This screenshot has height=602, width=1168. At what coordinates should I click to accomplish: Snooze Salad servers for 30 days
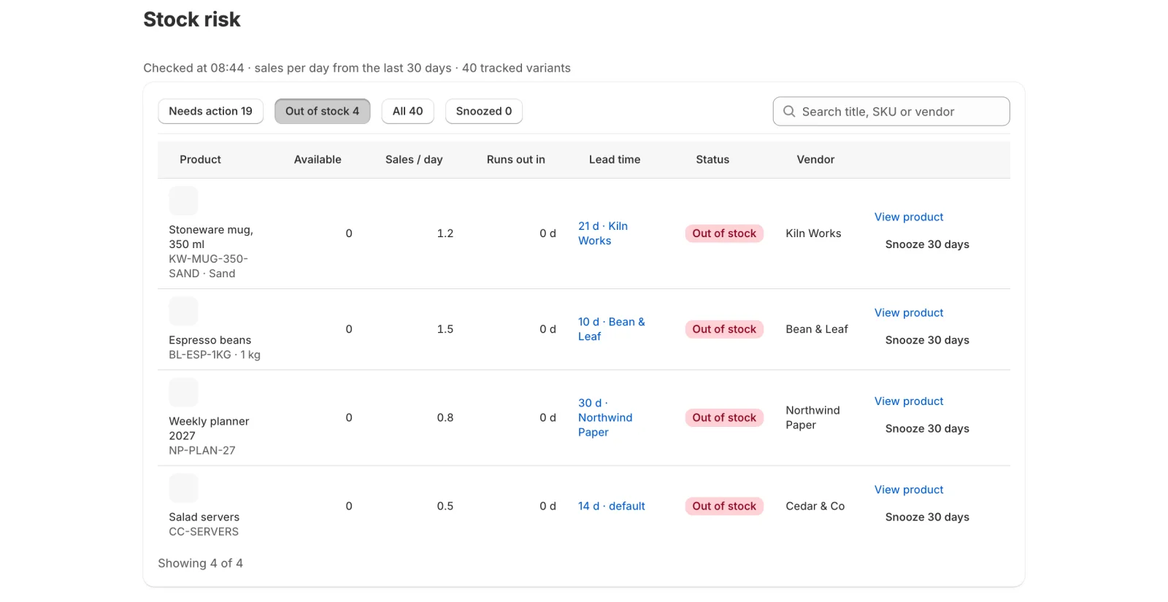click(927, 517)
